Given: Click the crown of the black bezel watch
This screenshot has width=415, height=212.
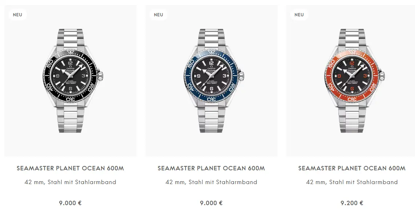Looking at the screenshot, I should click(x=101, y=76).
